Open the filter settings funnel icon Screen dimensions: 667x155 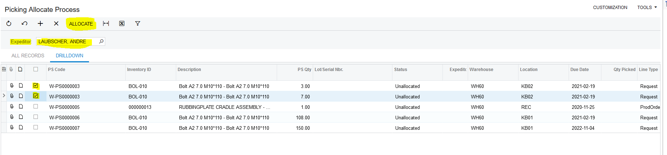[x=138, y=23]
